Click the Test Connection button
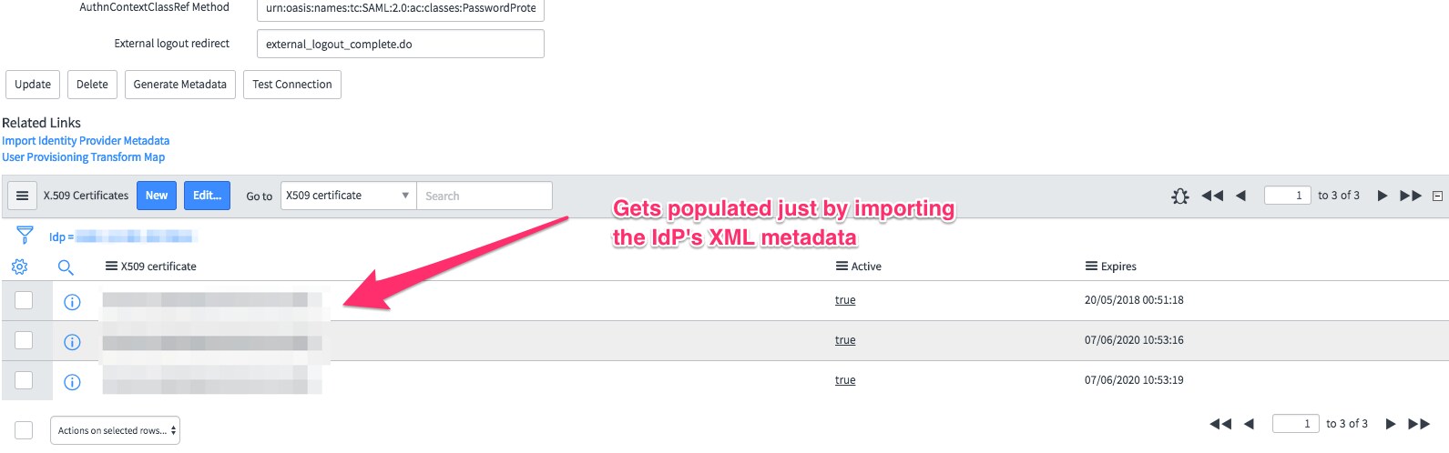The width and height of the screenshot is (1449, 453). 292,85
